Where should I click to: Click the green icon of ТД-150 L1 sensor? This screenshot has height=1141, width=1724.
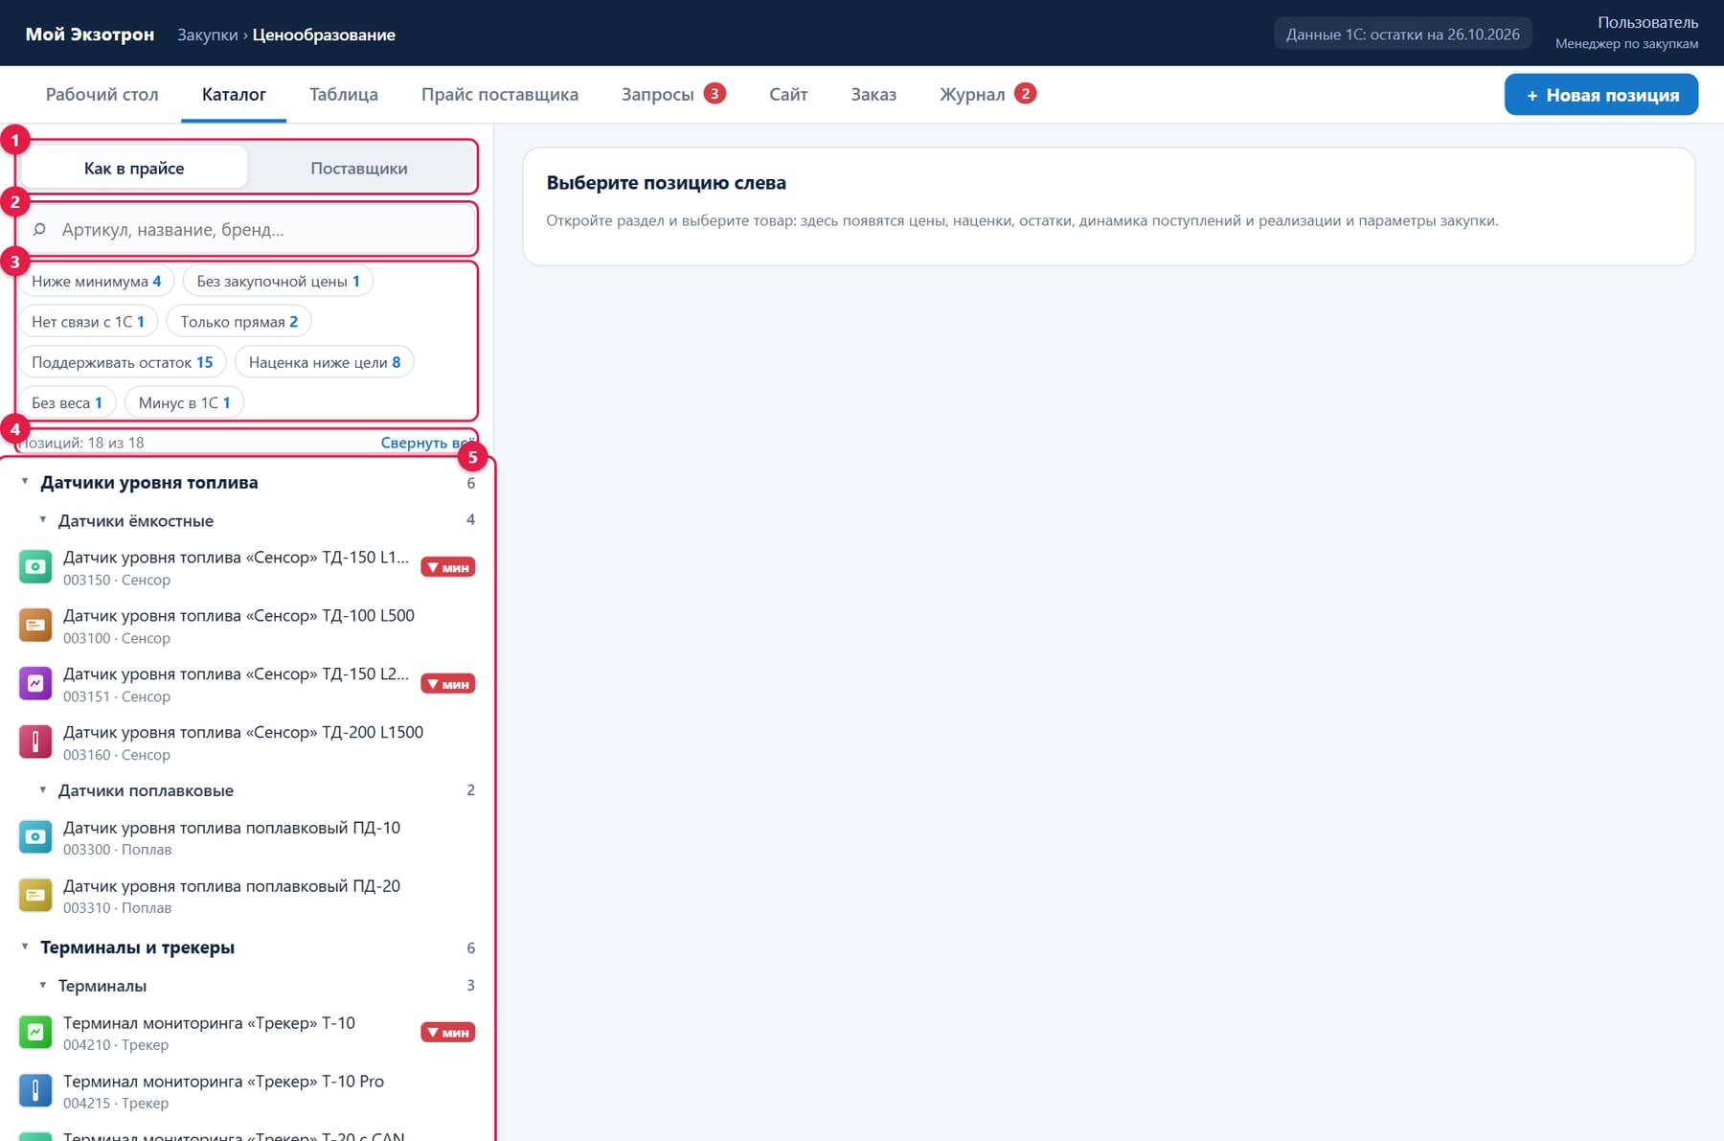click(x=35, y=567)
